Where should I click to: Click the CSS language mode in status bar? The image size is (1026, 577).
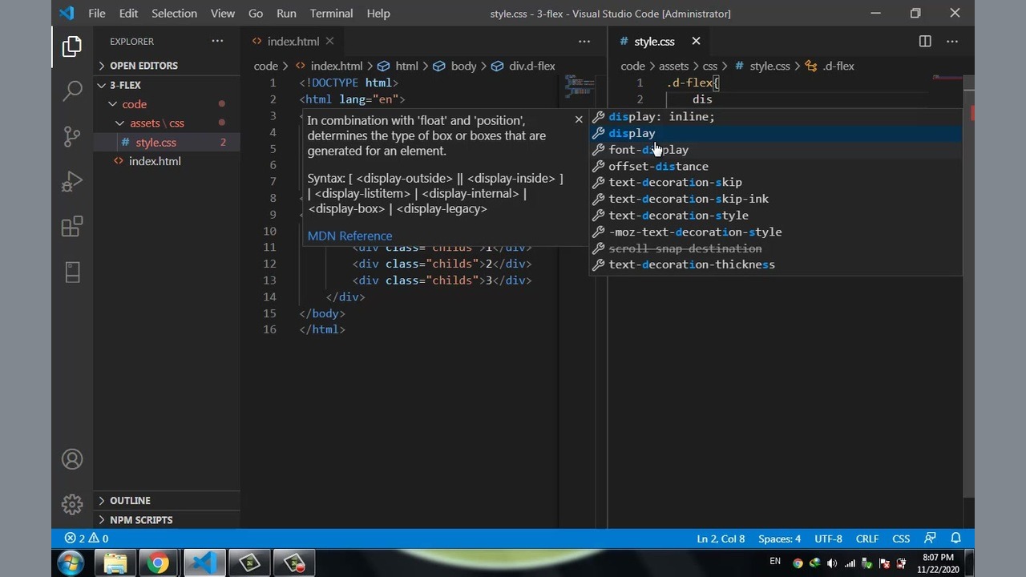[901, 539]
